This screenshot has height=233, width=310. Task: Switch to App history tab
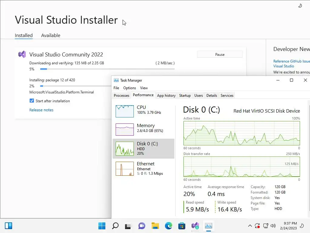pyautogui.click(x=166, y=96)
